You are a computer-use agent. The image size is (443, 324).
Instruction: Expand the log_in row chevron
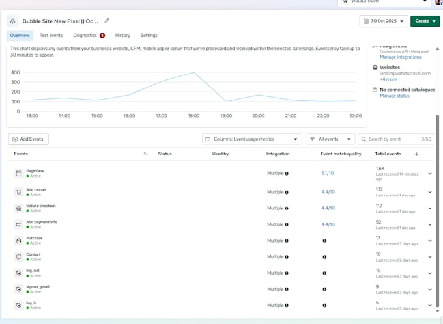(430, 305)
